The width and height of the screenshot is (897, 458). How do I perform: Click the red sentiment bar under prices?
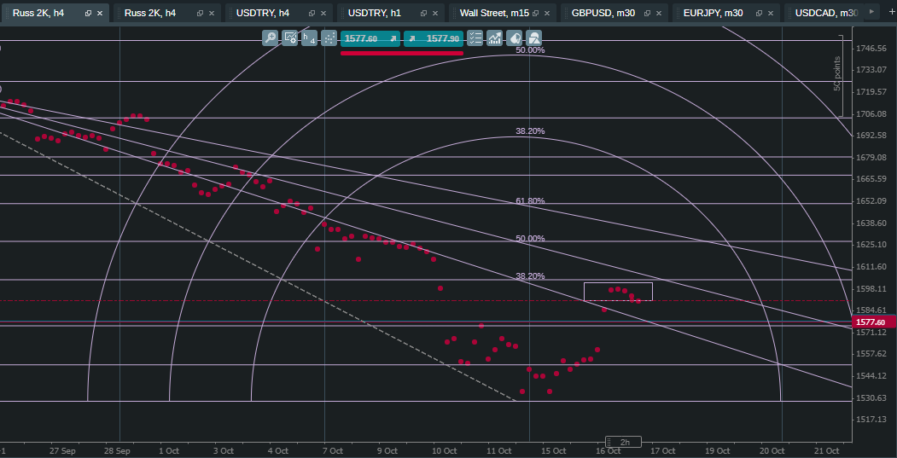click(x=402, y=53)
